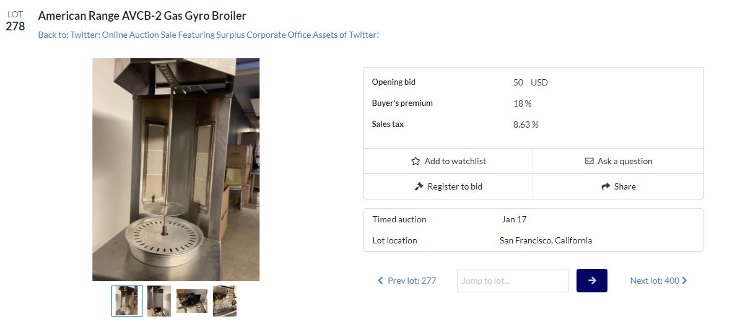Click the envelope icon for questions
The width and height of the screenshot is (740, 332).
point(590,161)
